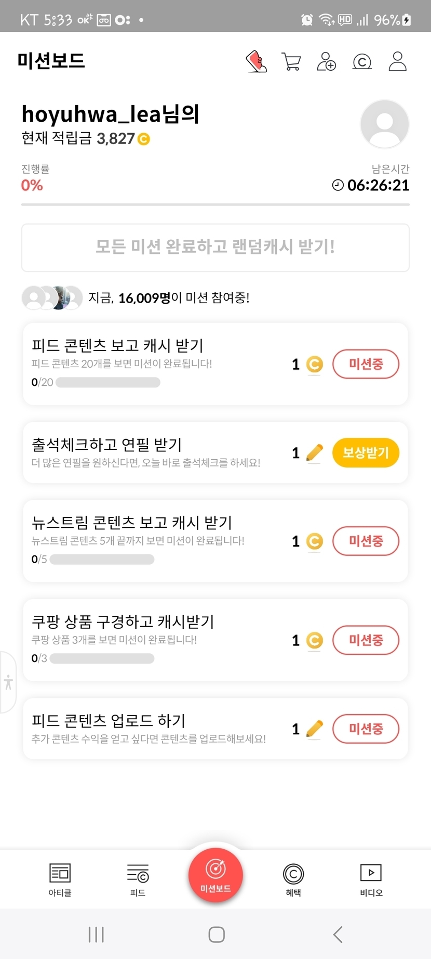Tap 미션중 for feed content mission
Viewport: 431px width, 959px height.
366,364
